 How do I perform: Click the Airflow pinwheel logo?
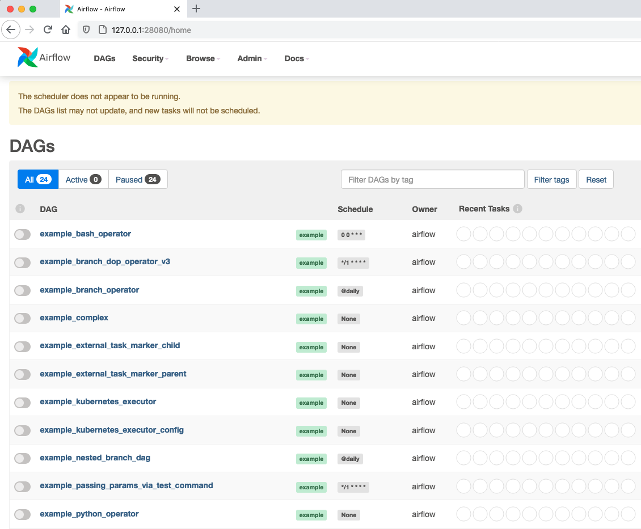point(27,58)
